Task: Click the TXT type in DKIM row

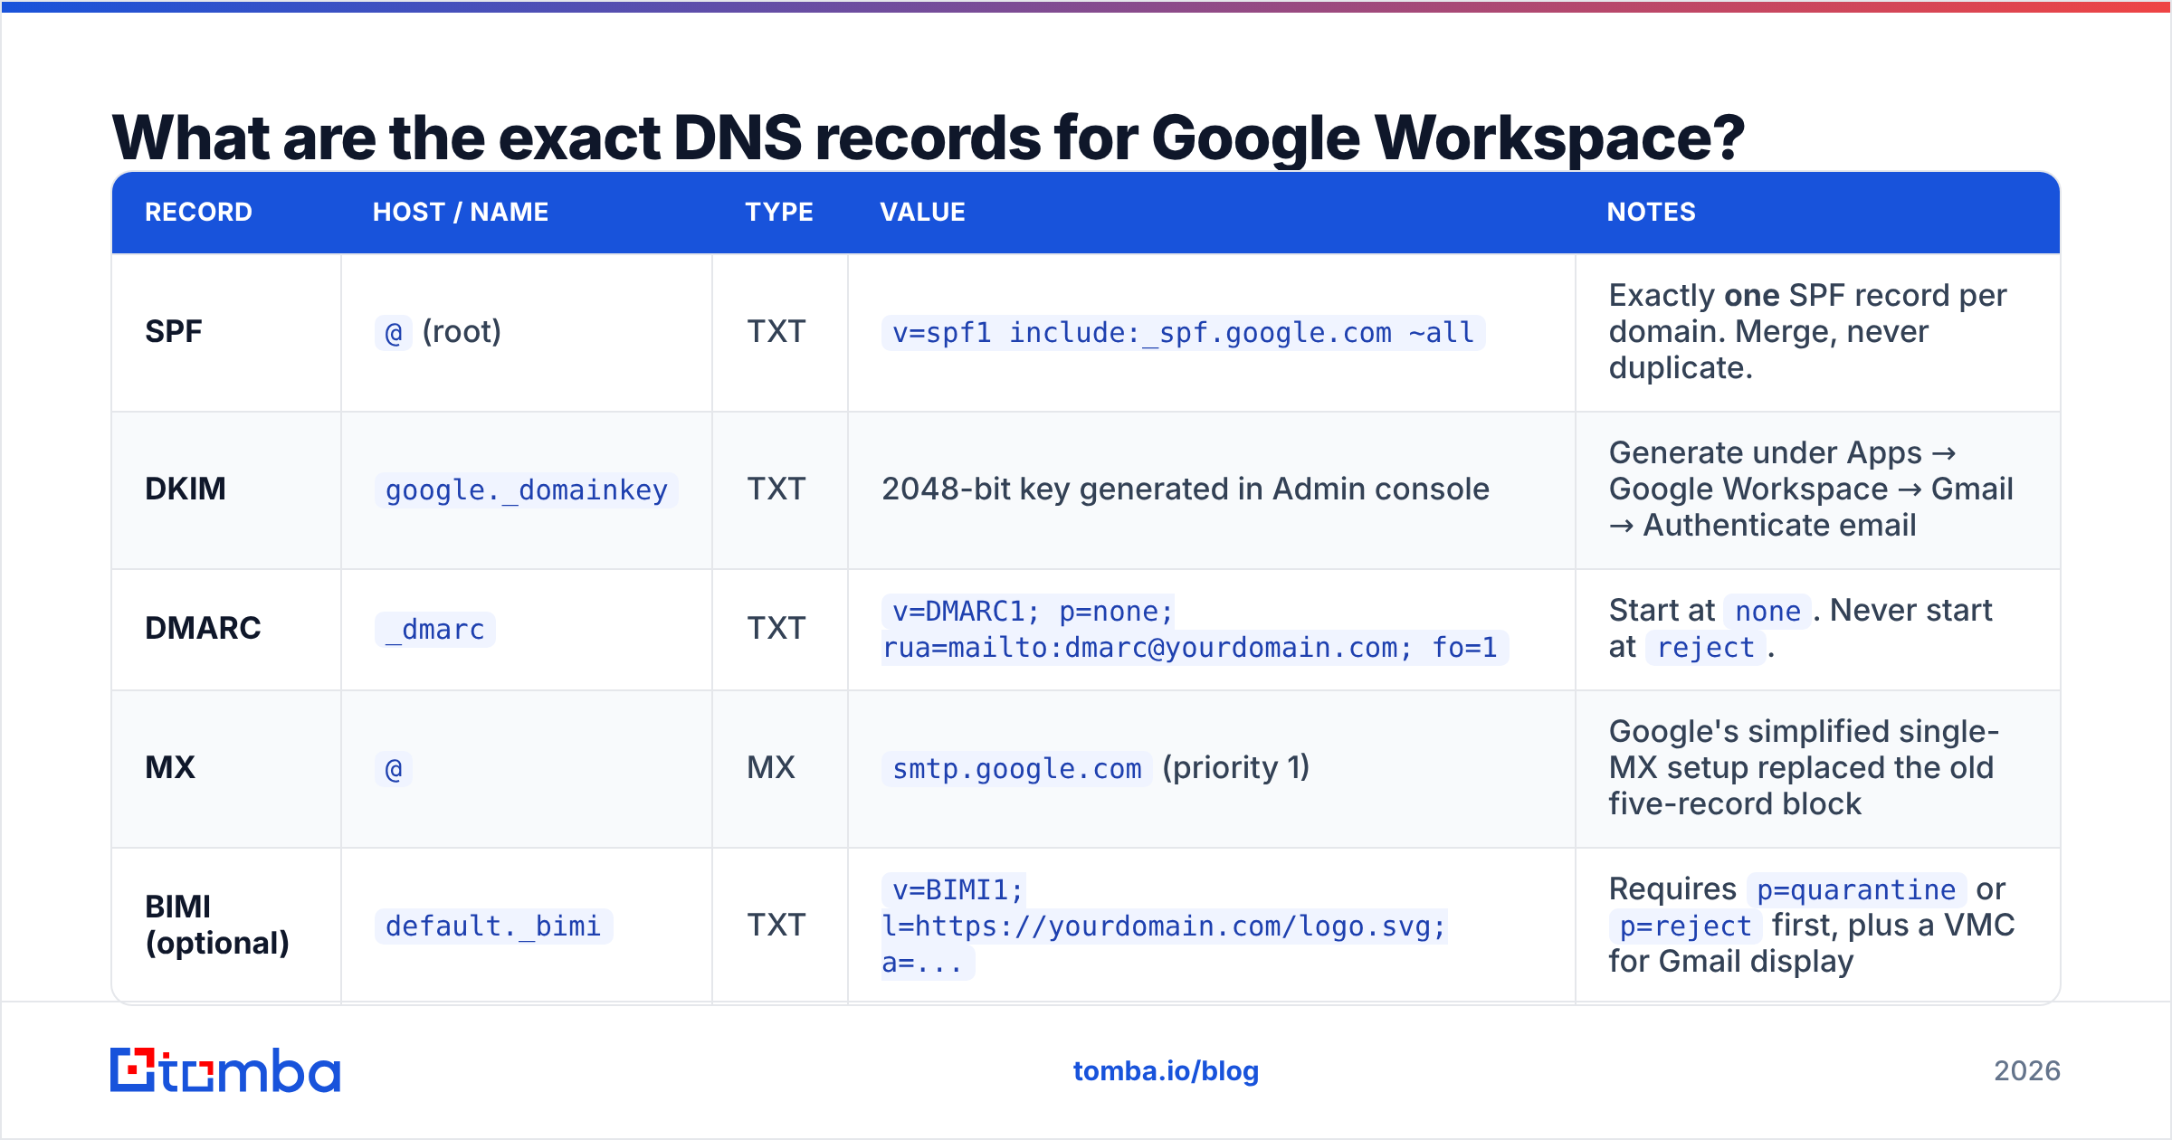Action: coord(776,489)
